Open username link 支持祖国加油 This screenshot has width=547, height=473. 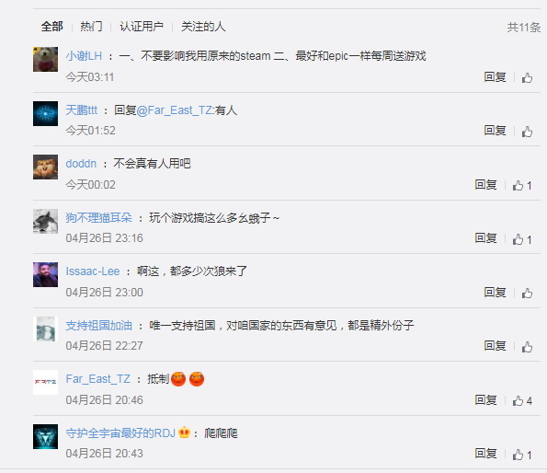[x=99, y=326]
